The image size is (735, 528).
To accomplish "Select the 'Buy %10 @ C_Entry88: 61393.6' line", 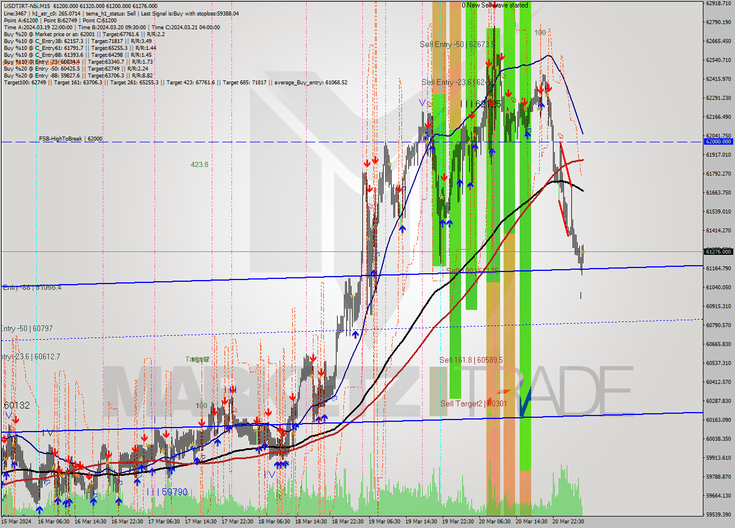I will pyautogui.click(x=79, y=55).
